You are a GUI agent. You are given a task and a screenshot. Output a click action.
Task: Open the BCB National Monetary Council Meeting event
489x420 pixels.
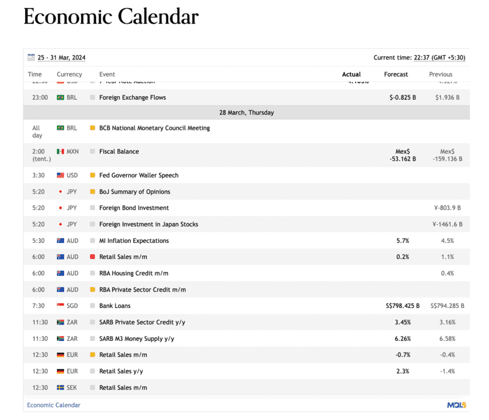tap(155, 128)
